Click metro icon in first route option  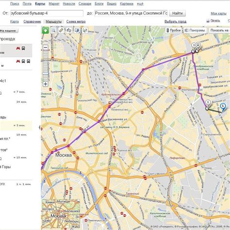pos(18,48)
